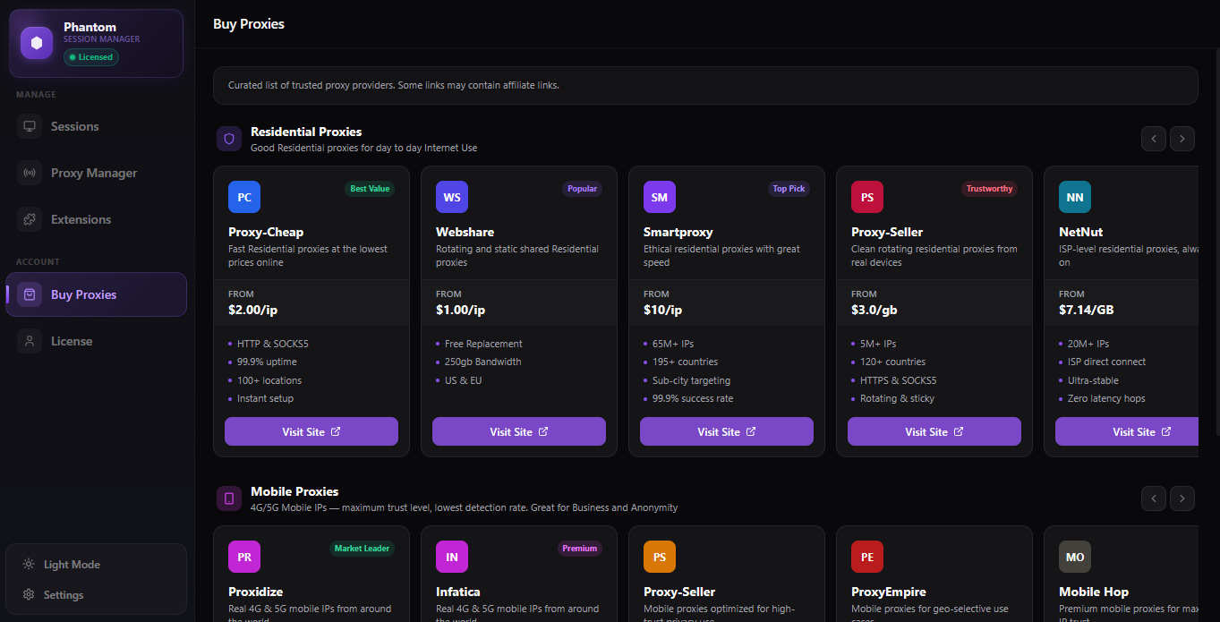Click the $3.0/gb price

click(874, 310)
